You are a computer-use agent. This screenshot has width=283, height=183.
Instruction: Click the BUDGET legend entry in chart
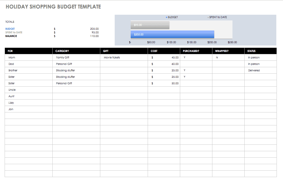(172, 17)
